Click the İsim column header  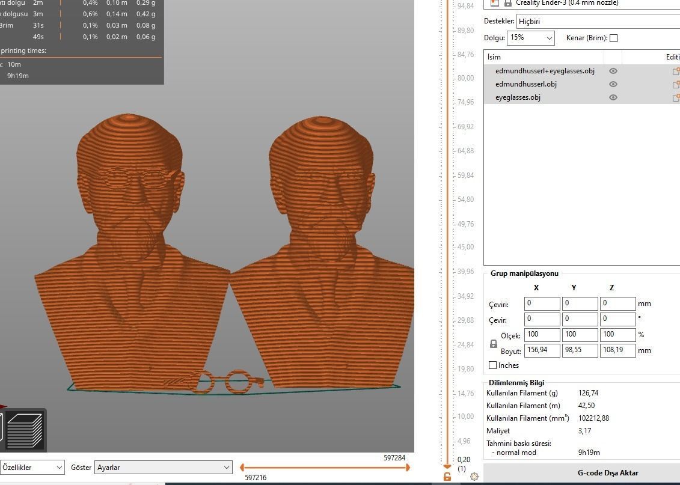click(x=544, y=56)
